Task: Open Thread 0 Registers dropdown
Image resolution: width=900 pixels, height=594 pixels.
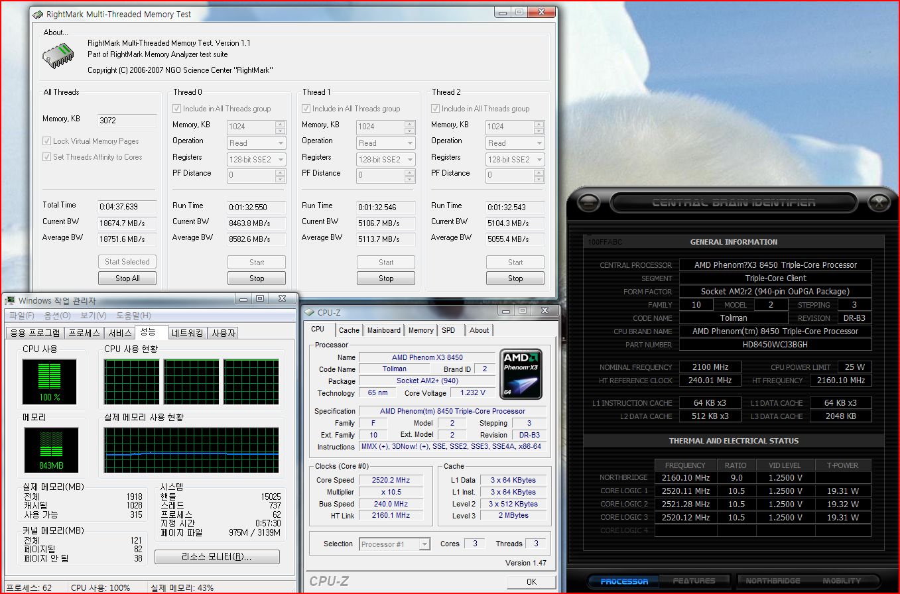Action: 257,159
